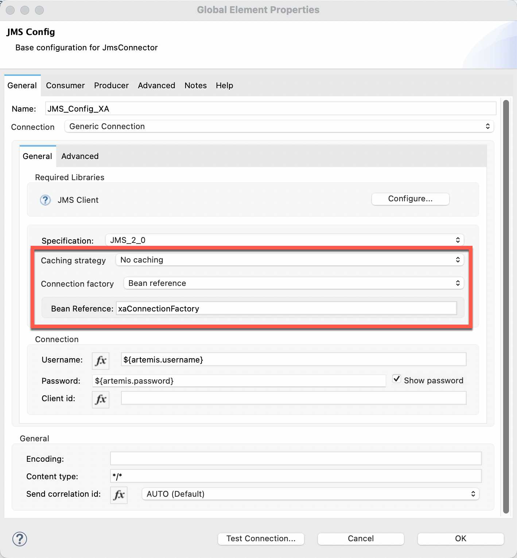Toggle fx mode for Send correlation id
The image size is (517, 558).
click(x=119, y=495)
